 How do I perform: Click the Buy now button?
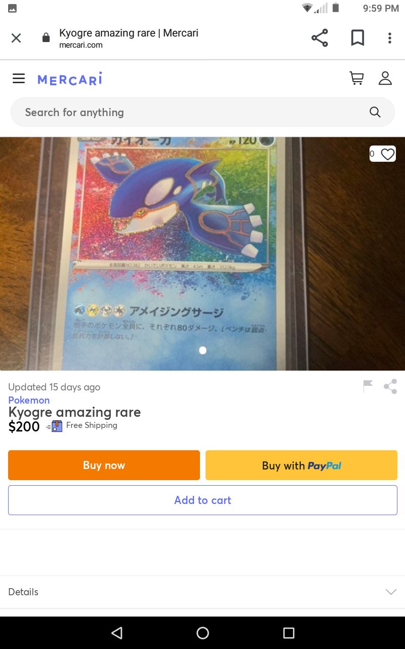(104, 465)
